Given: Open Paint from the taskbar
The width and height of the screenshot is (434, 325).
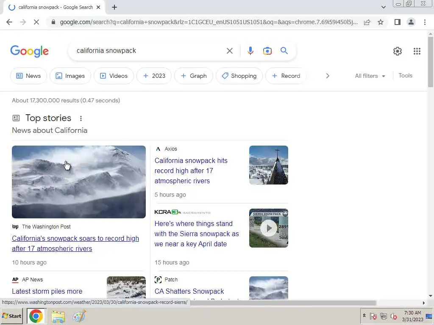Looking at the screenshot, I should click(x=79, y=316).
